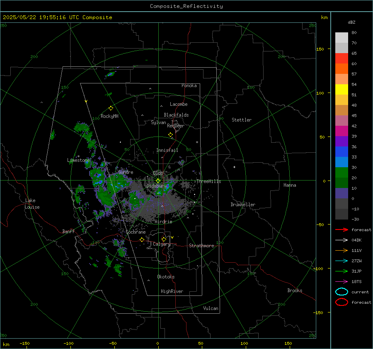Click the Airdrie city label

coord(163,222)
